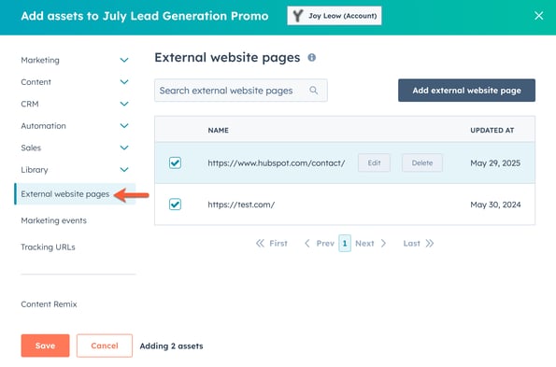Click the Next page chevron arrow
Viewport: 556px width, 367px height.
383,244
